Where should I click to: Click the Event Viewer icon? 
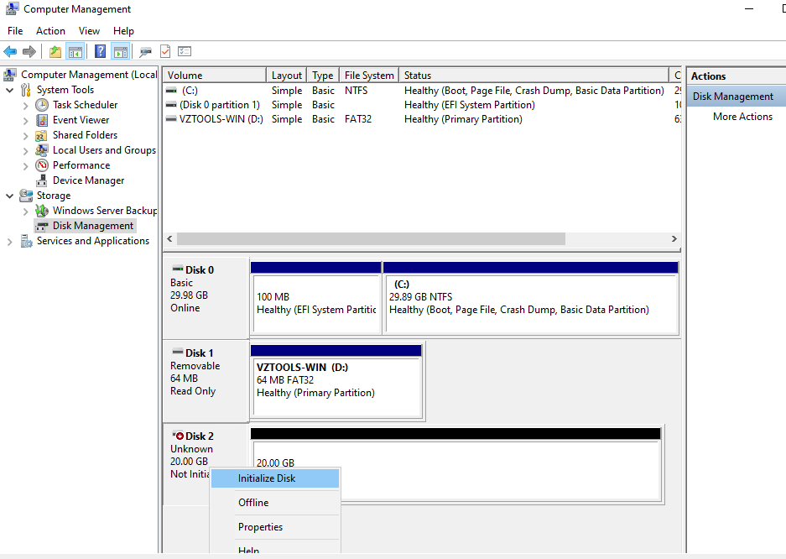point(42,120)
